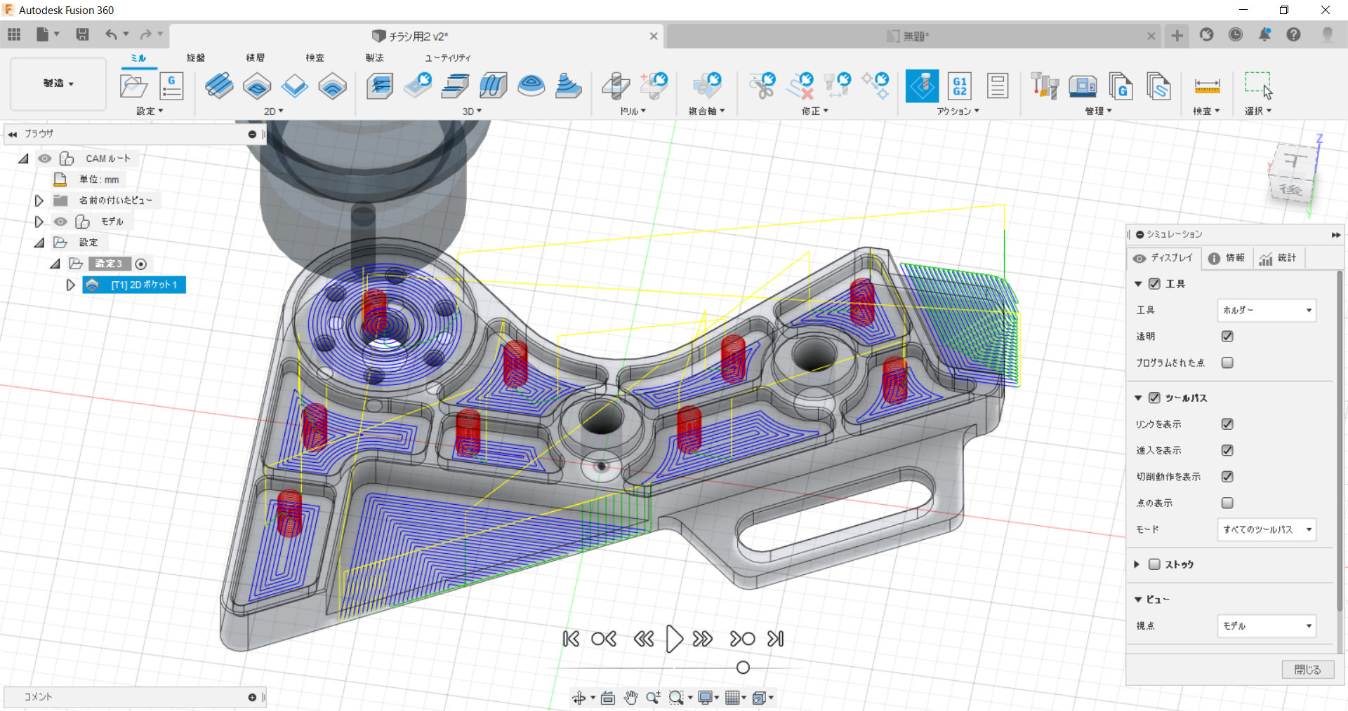Open the data panel grid icon
The height and width of the screenshot is (711, 1348).
point(14,34)
